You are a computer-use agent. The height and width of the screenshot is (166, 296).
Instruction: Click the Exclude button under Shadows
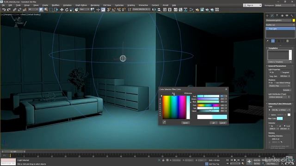(x=286, y=90)
